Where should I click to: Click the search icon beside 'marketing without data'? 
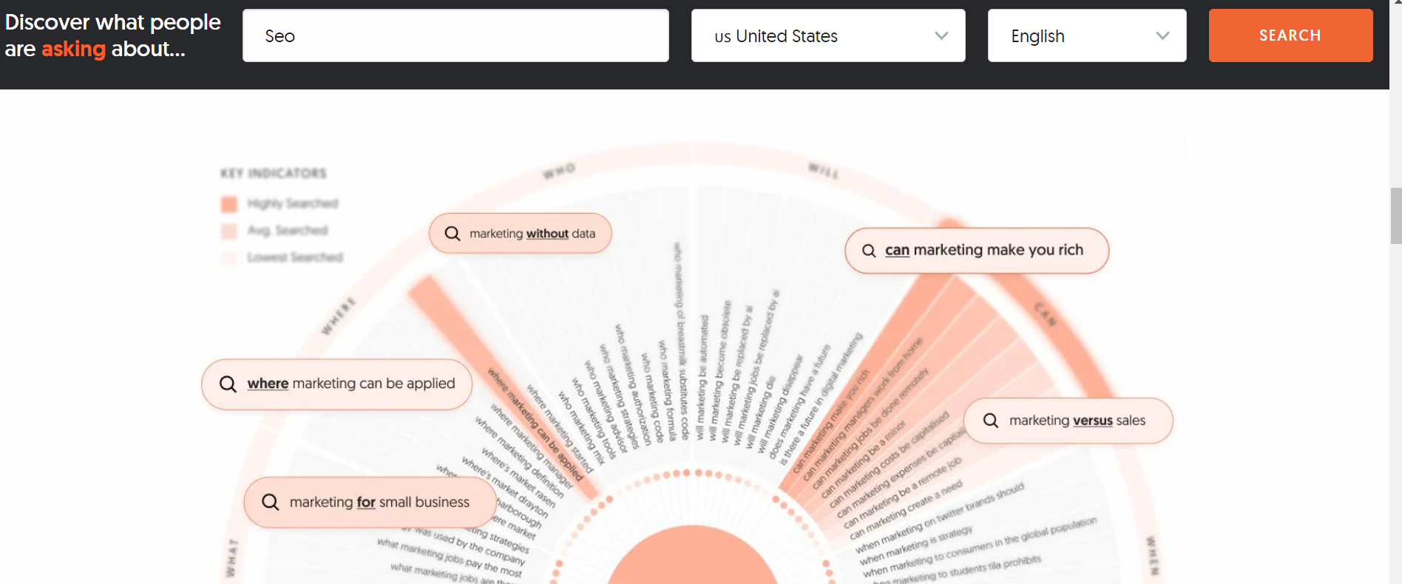[x=453, y=234]
